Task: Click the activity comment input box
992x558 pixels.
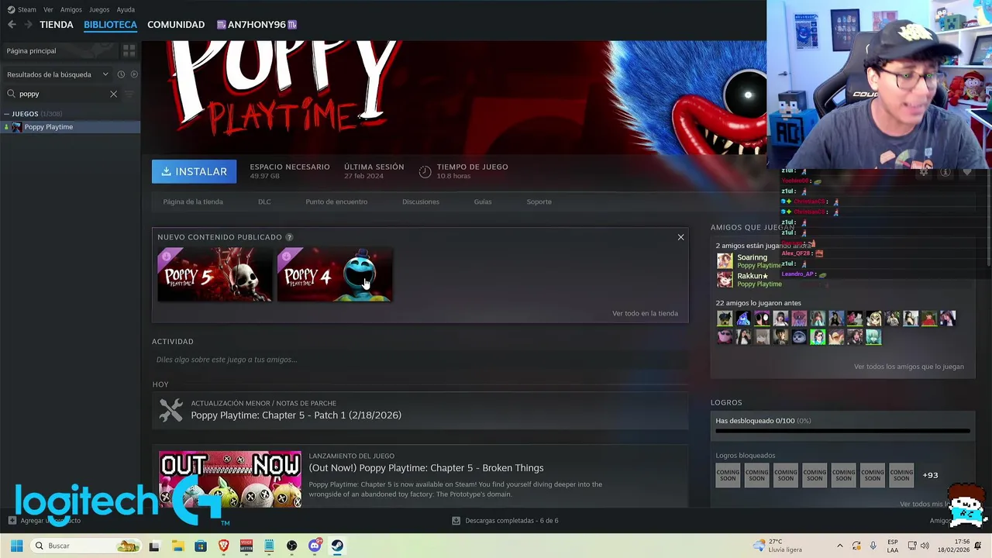Action: (x=420, y=360)
